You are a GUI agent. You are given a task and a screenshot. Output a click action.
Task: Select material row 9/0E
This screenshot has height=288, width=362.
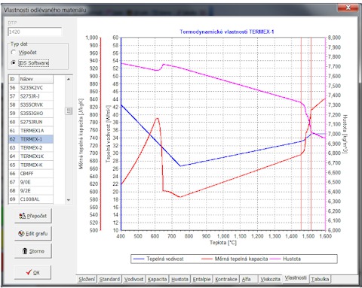(31, 182)
